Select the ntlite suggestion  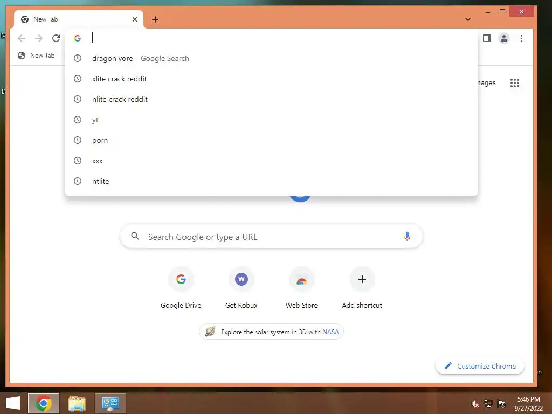pos(271,181)
